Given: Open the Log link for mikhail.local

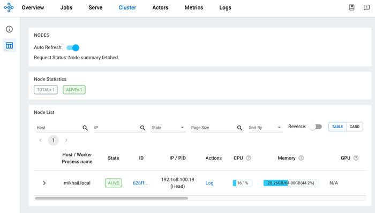Looking at the screenshot, I should coord(209,183).
